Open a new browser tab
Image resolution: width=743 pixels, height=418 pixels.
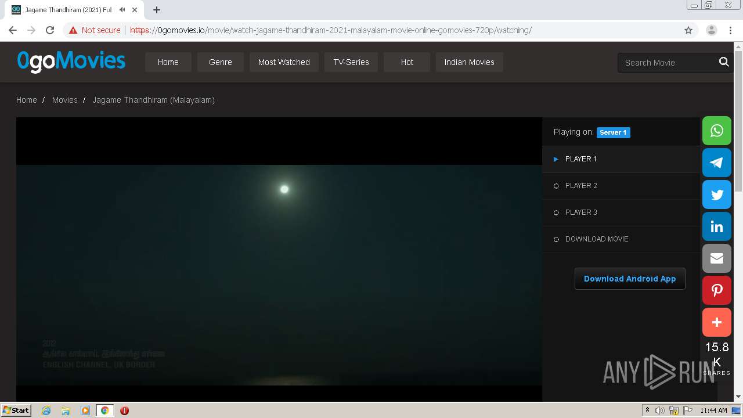[157, 10]
